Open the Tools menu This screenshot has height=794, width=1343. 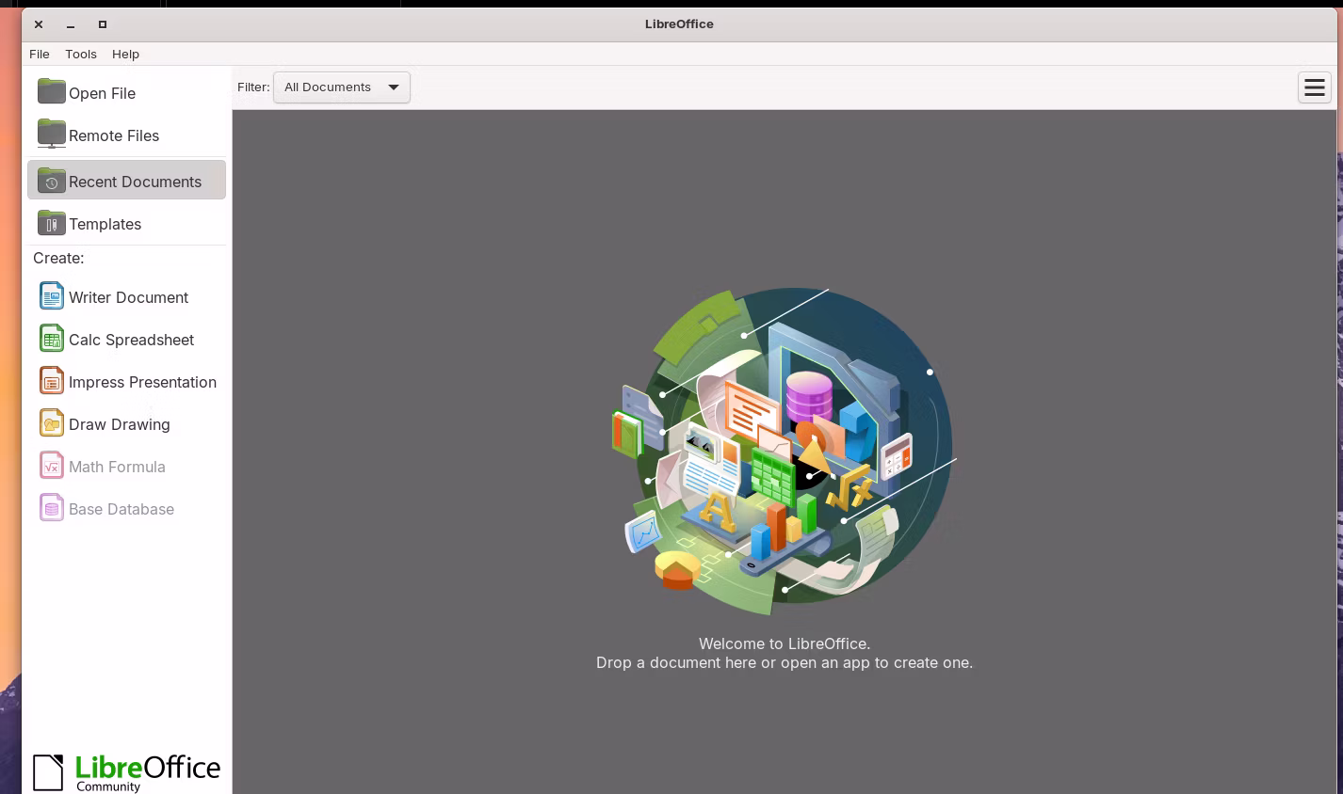coord(81,54)
